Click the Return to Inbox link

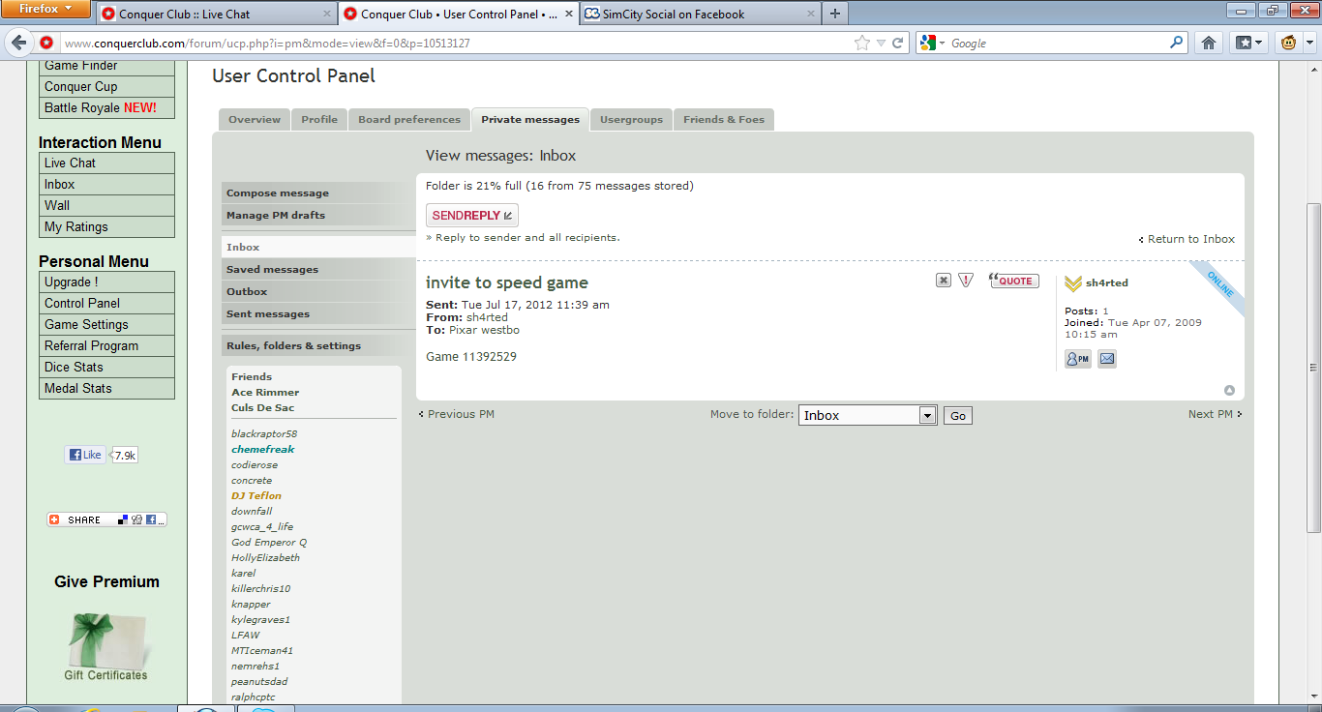[1190, 239]
